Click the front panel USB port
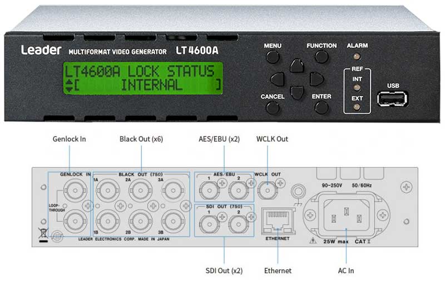This screenshot has width=445, height=281. click(393, 99)
